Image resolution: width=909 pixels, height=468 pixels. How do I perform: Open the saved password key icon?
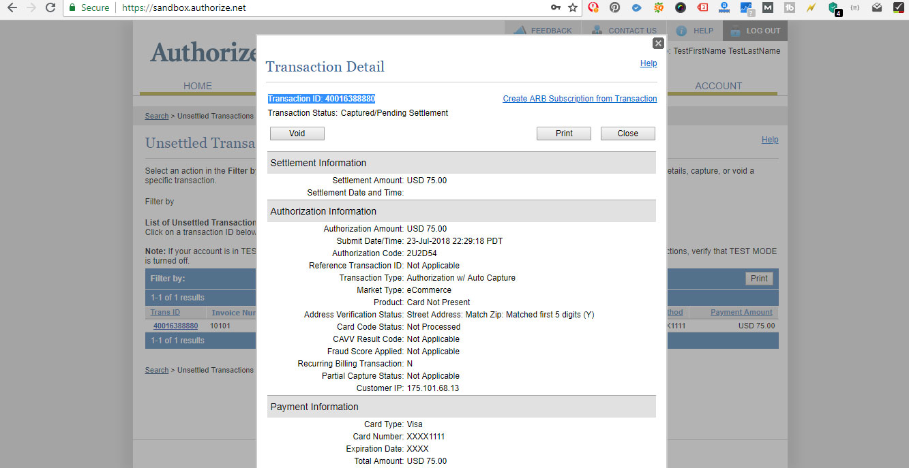click(x=556, y=8)
